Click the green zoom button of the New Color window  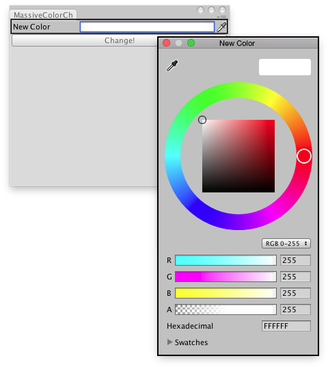tap(191, 43)
